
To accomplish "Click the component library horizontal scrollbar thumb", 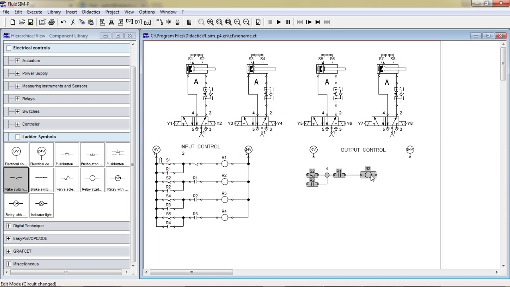I will [66, 272].
